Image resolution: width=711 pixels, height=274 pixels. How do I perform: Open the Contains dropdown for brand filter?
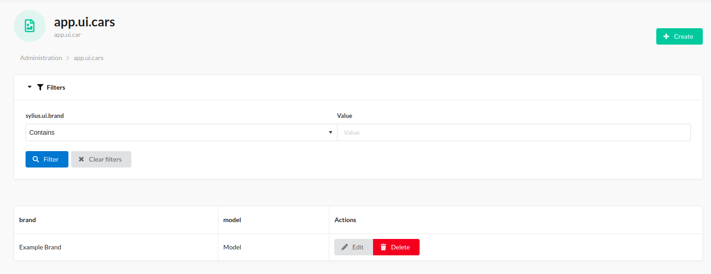[182, 132]
